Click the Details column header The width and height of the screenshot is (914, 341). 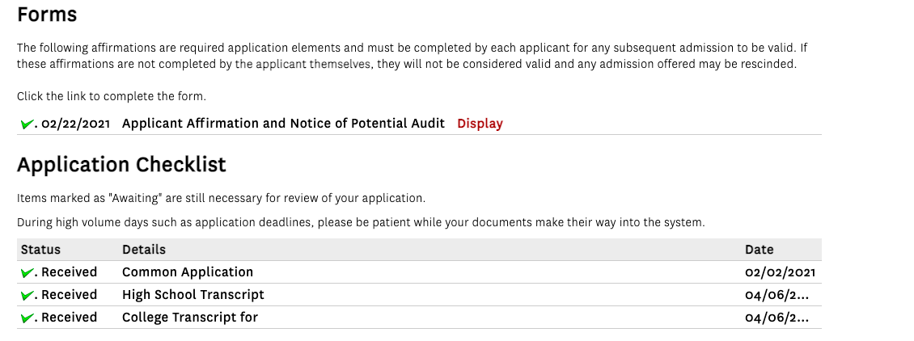144,250
